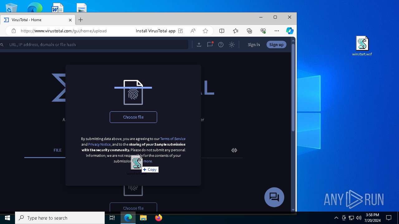Select the winstart.wsf desktop file
This screenshot has height=224, width=399.
pos(362,46)
